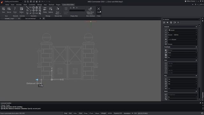Switch to the first drawing document tab
The image size is (204, 115).
tap(9, 19)
